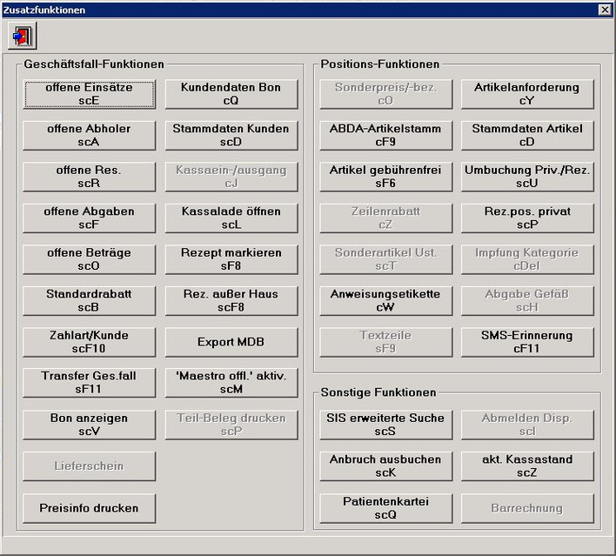
Task: Open SMS-Erinnerung cF11
Action: [x=527, y=342]
